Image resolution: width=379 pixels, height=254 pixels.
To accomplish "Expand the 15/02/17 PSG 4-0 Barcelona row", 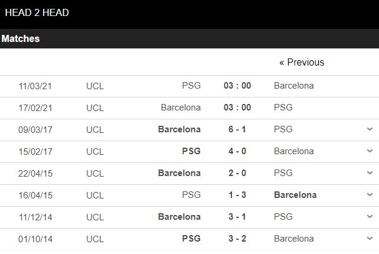I will pyautogui.click(x=370, y=151).
